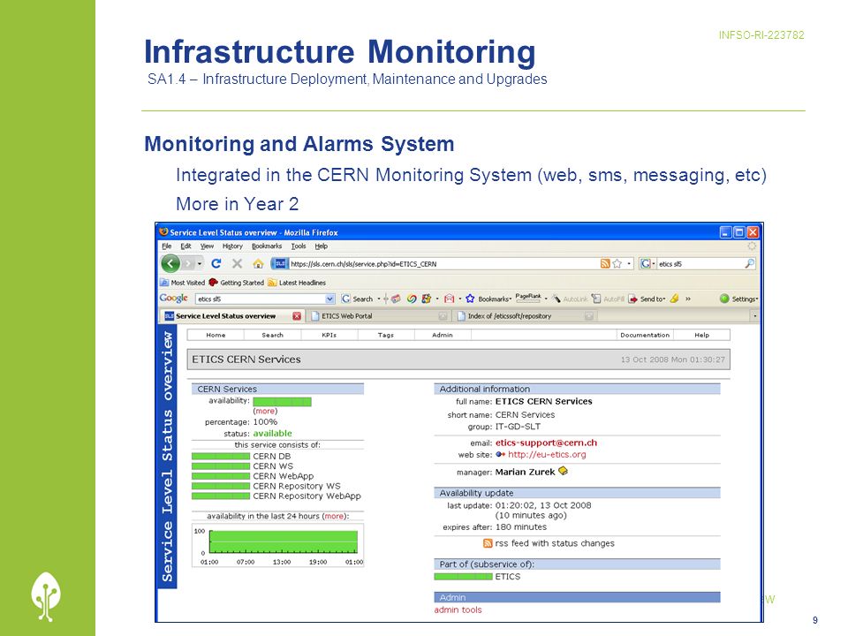This screenshot has width=848, height=636.
Task: Open the File menu
Action: (x=167, y=246)
